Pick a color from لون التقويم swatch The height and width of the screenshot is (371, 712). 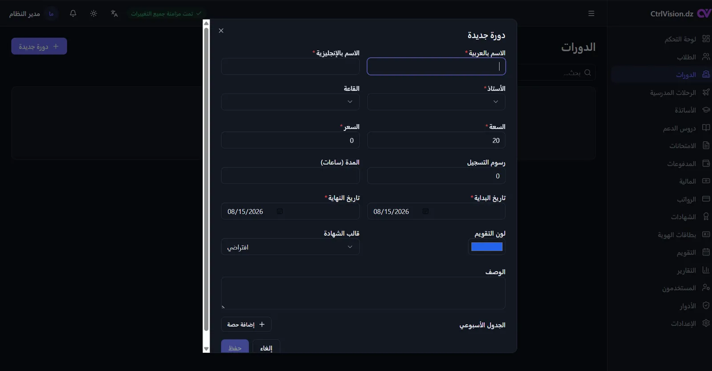click(487, 247)
